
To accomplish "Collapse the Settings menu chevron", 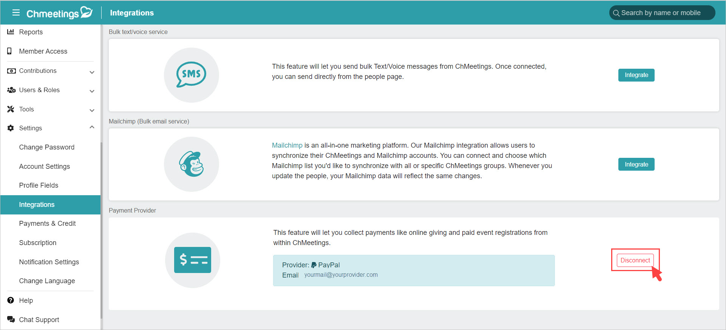I will (92, 127).
